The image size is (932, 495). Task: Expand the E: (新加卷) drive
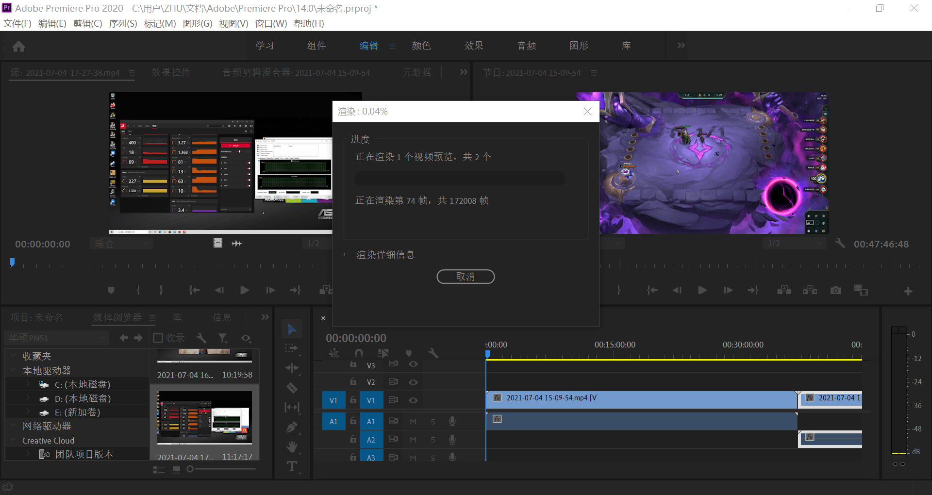coord(28,412)
